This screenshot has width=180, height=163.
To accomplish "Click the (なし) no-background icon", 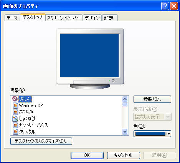I will click(x=15, y=99).
